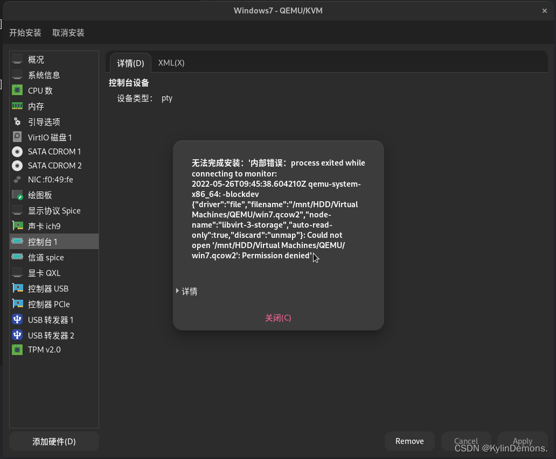Screen dimensions: 556x459
Task: Click the 绘图板 tablet icon
Action: [17, 195]
